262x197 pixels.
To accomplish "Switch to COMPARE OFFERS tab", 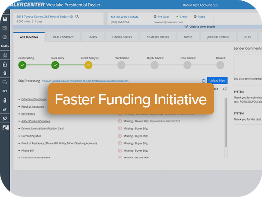I will pos(158,37).
